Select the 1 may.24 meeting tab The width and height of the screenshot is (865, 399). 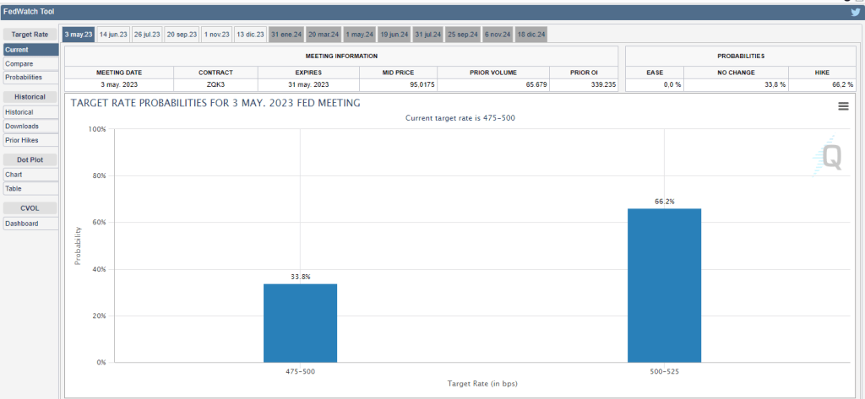point(360,35)
